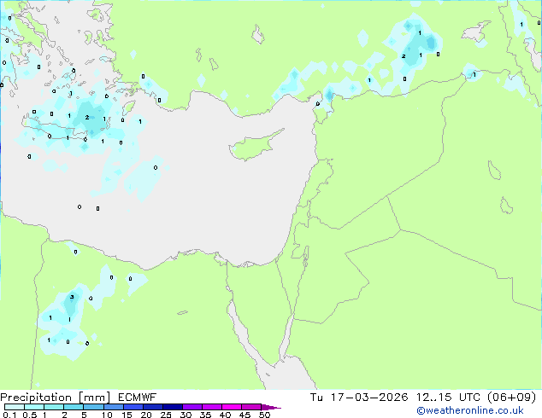Click the legend label '30'
The height and width of the screenshot is (418, 542).
point(186,415)
